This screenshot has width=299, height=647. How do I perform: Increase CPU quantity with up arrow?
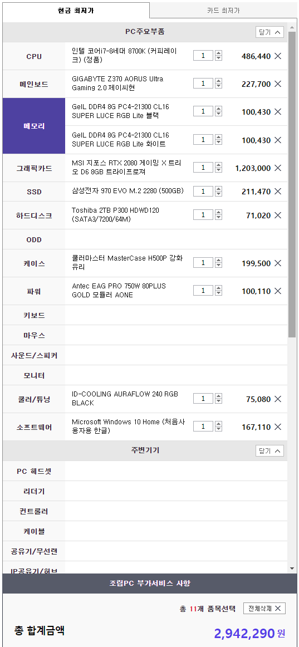click(219, 53)
